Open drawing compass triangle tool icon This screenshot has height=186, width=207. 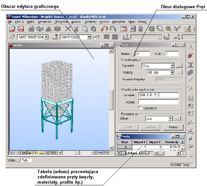pos(188,29)
